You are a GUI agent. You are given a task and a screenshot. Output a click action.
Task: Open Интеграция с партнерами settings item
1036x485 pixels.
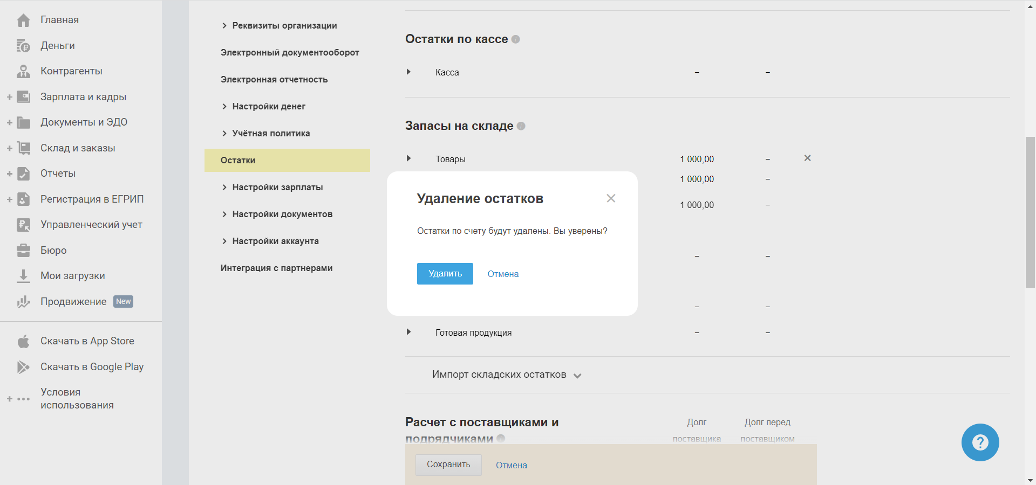(276, 268)
